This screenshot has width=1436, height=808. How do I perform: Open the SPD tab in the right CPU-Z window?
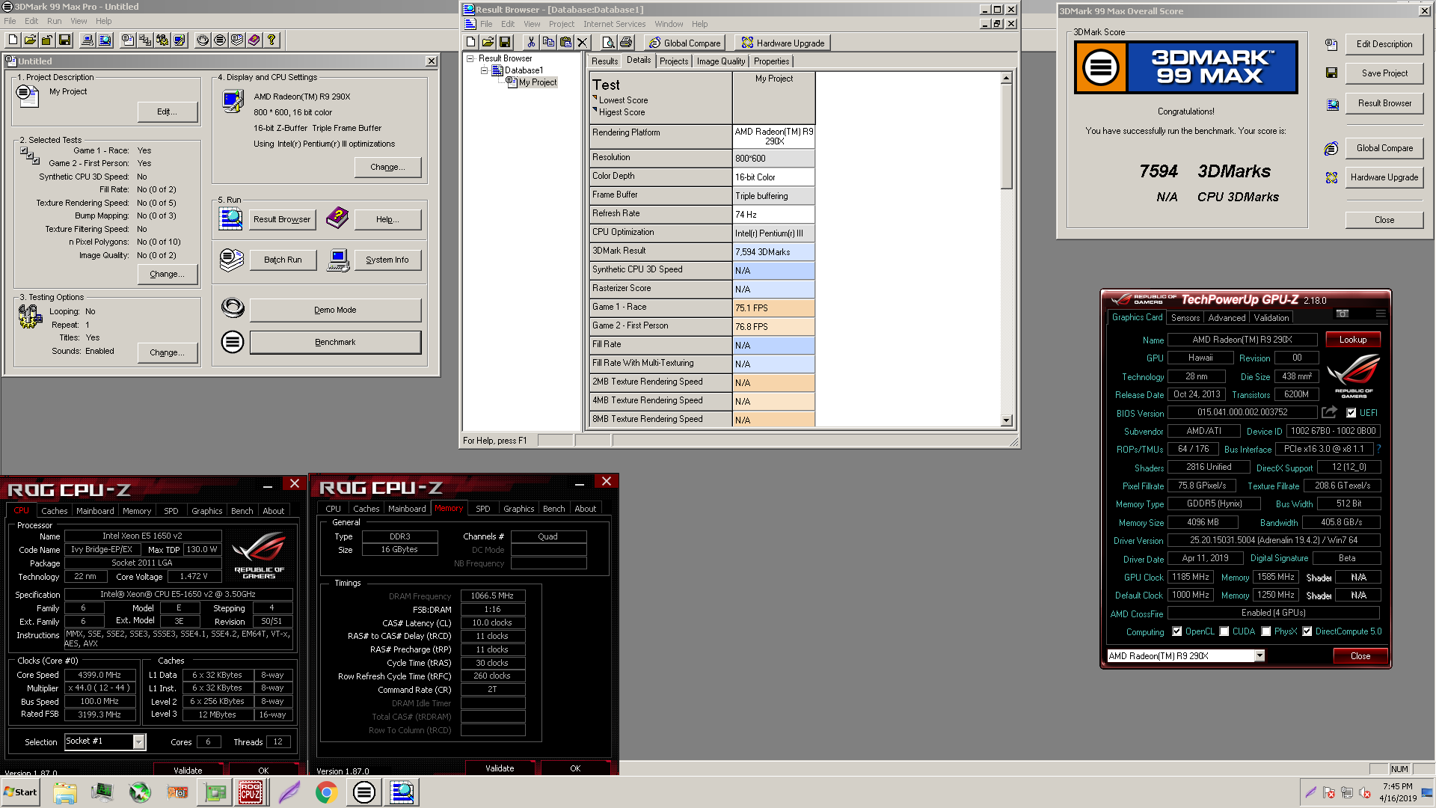[x=483, y=509]
